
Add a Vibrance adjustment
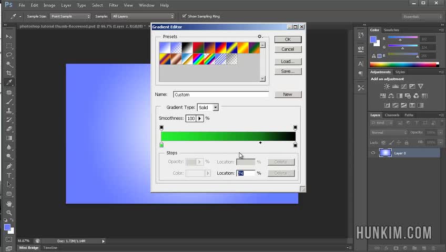(x=420, y=86)
